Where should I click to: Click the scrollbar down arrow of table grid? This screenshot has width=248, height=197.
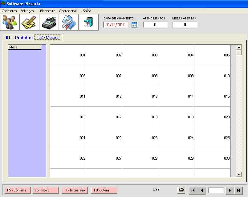239,174
